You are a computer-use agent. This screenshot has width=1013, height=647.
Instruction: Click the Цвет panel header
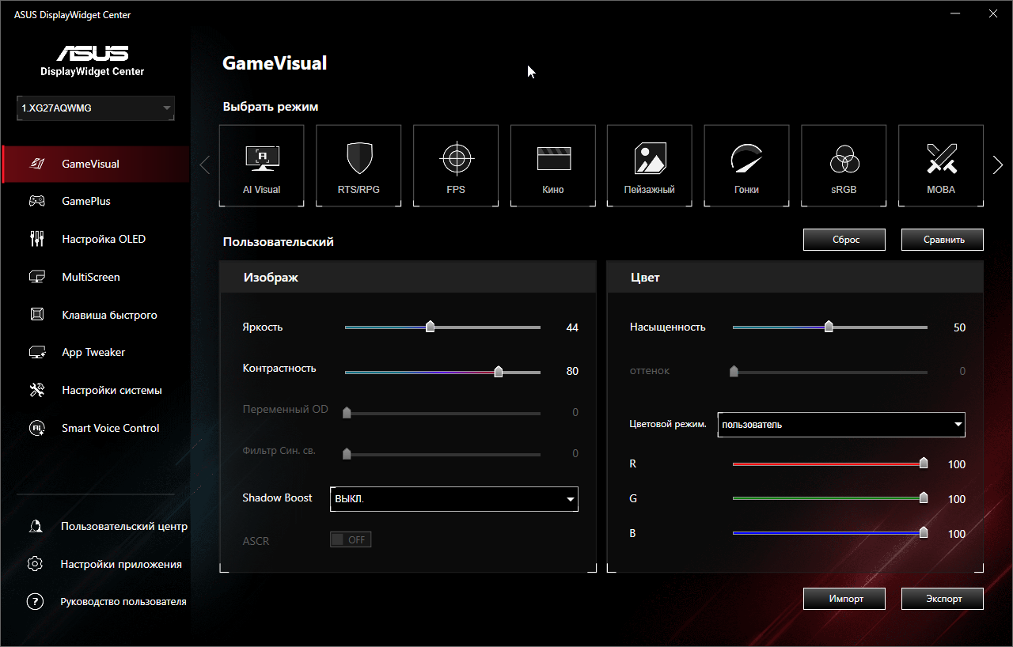[x=795, y=278]
